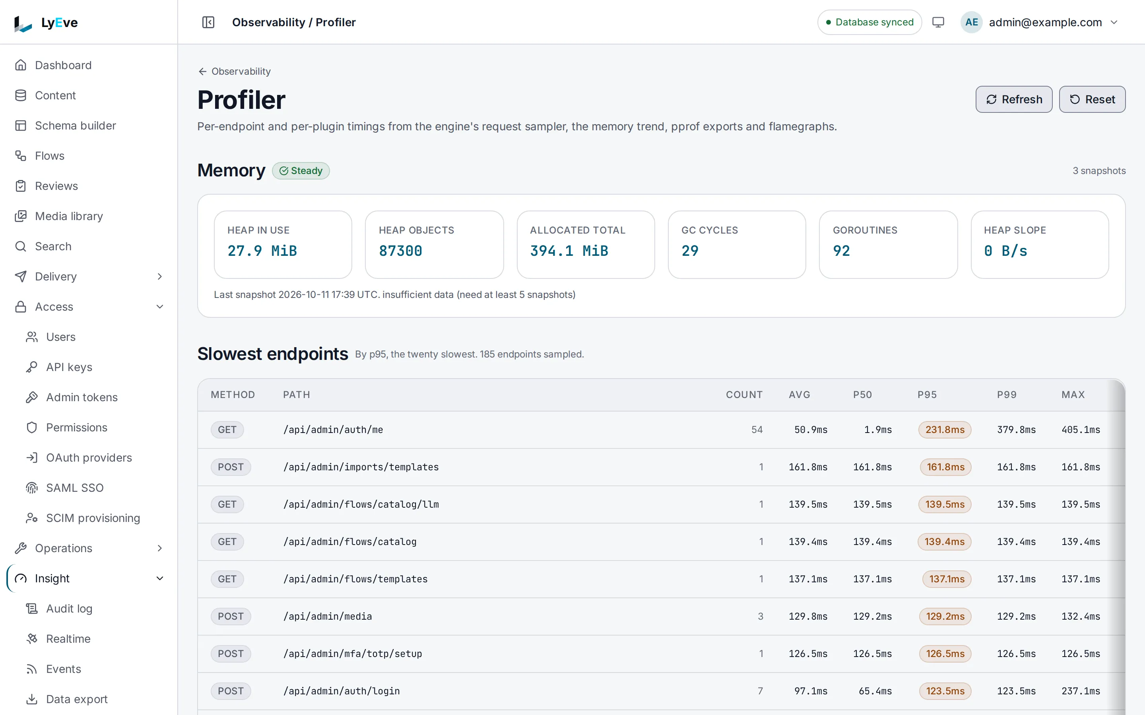Click the COUNT column header
1145x715 pixels.
pyautogui.click(x=744, y=395)
